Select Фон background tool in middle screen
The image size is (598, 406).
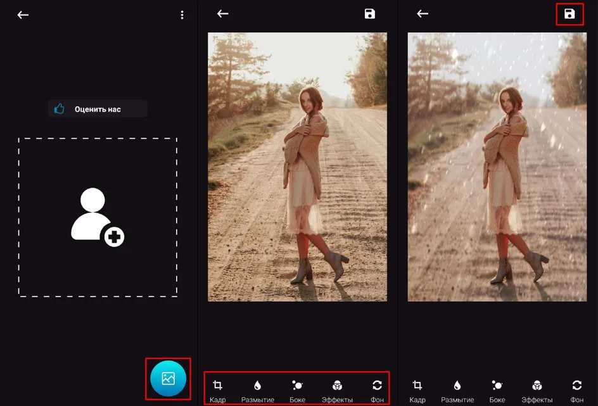377,391
